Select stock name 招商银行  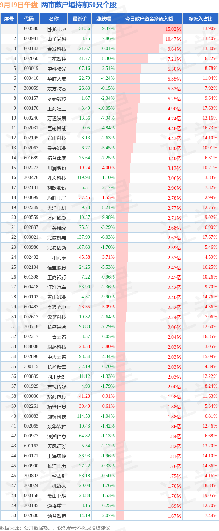57,397
